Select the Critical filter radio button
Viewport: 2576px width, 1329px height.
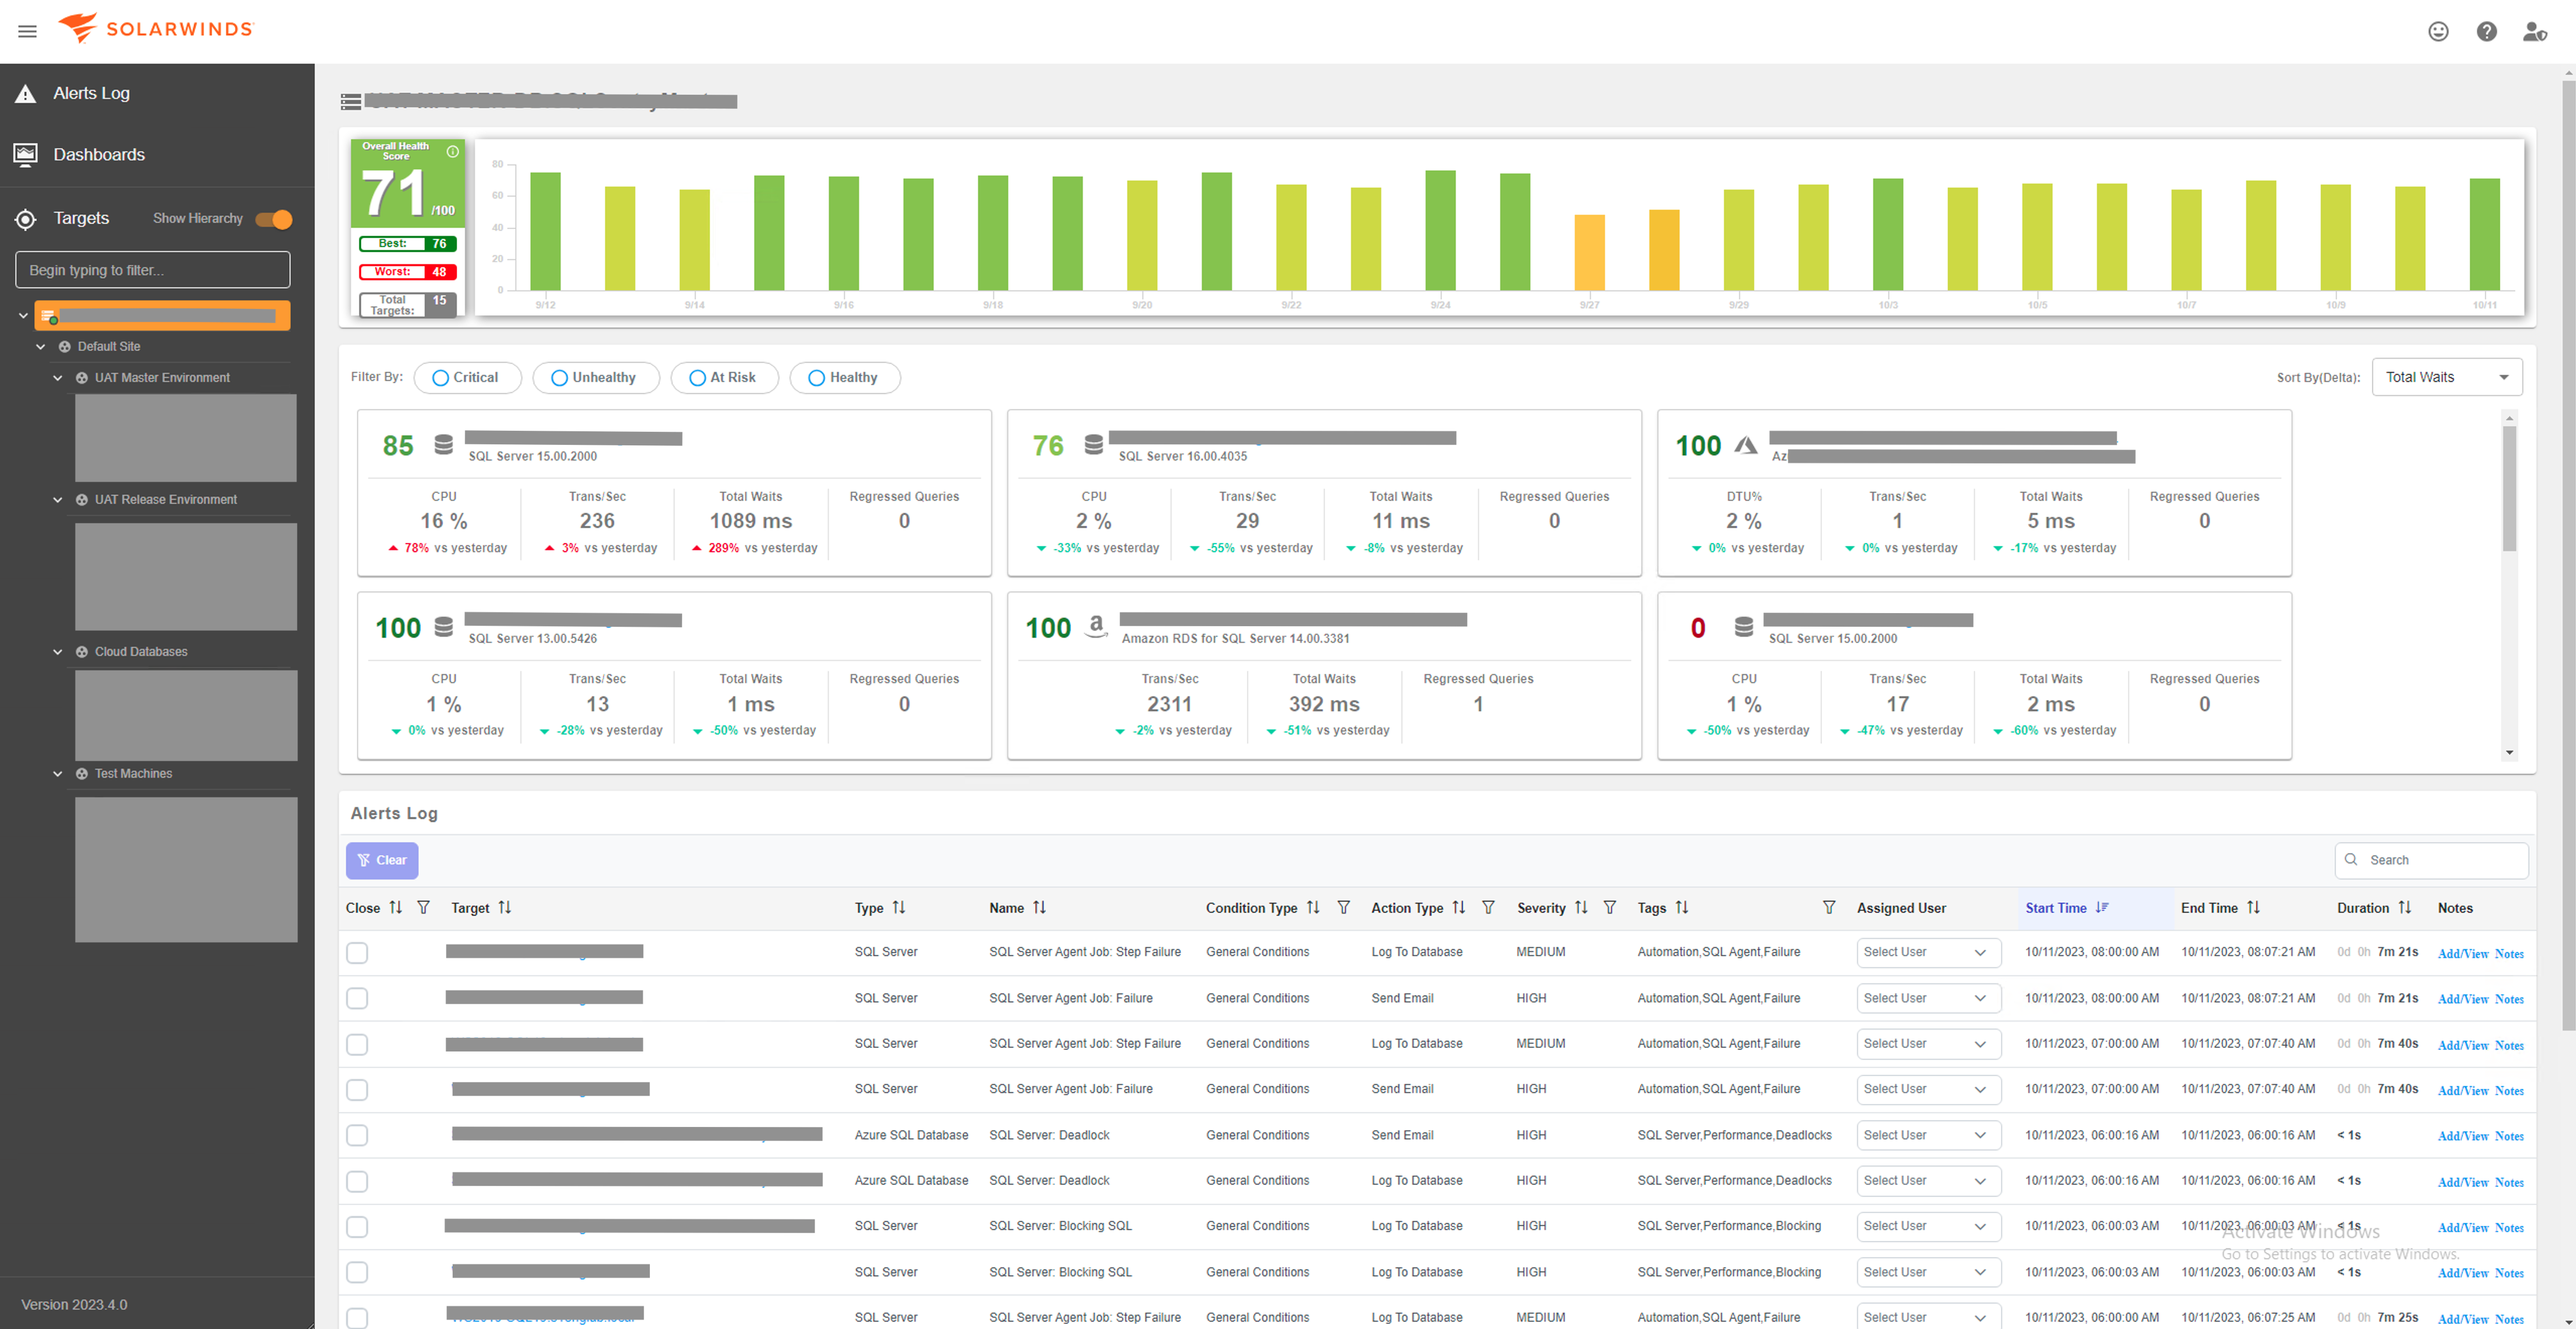440,378
